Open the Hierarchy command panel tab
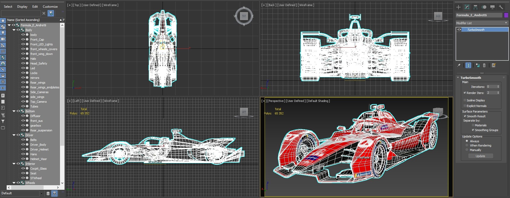 click(475, 7)
